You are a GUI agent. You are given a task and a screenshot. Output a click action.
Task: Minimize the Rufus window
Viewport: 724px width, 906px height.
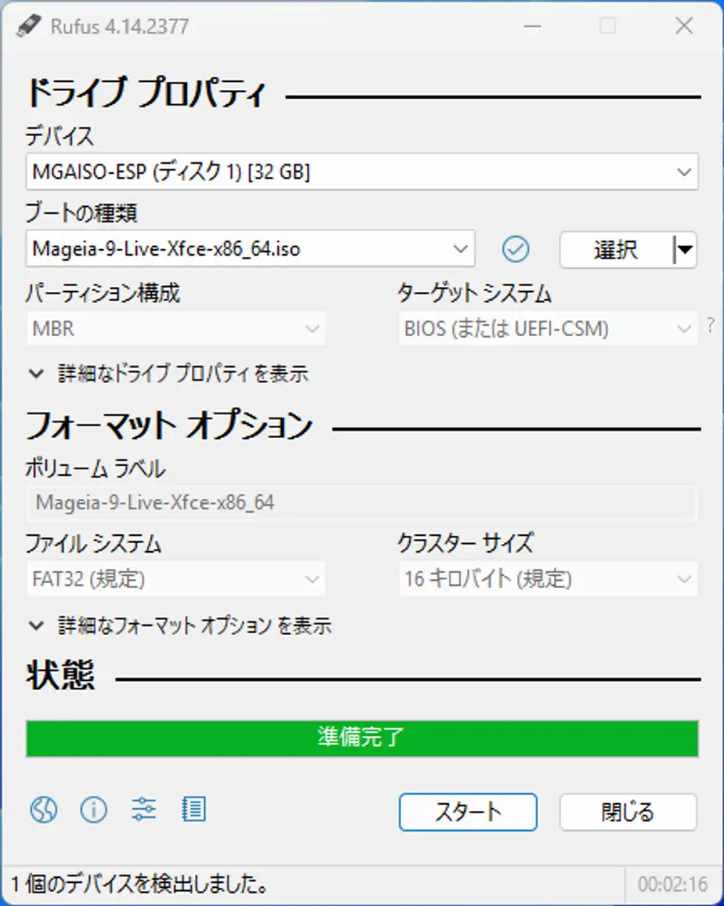[x=532, y=27]
